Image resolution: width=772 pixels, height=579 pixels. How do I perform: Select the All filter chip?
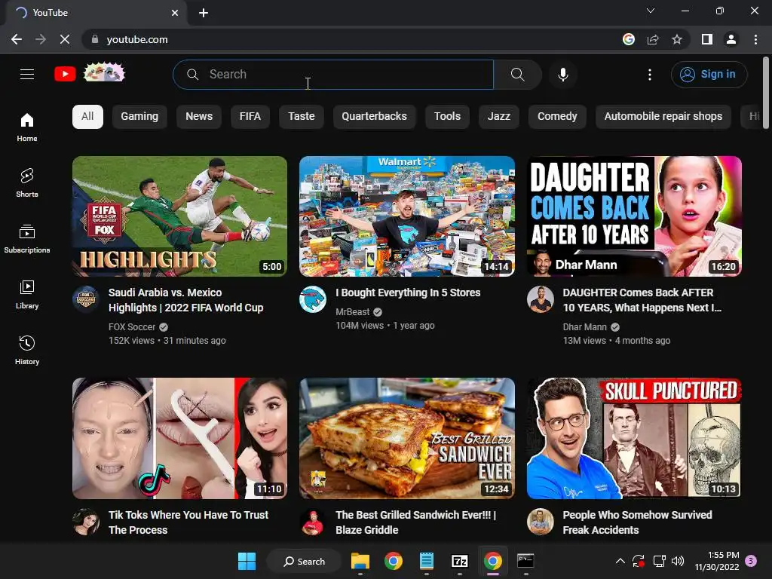(x=87, y=117)
